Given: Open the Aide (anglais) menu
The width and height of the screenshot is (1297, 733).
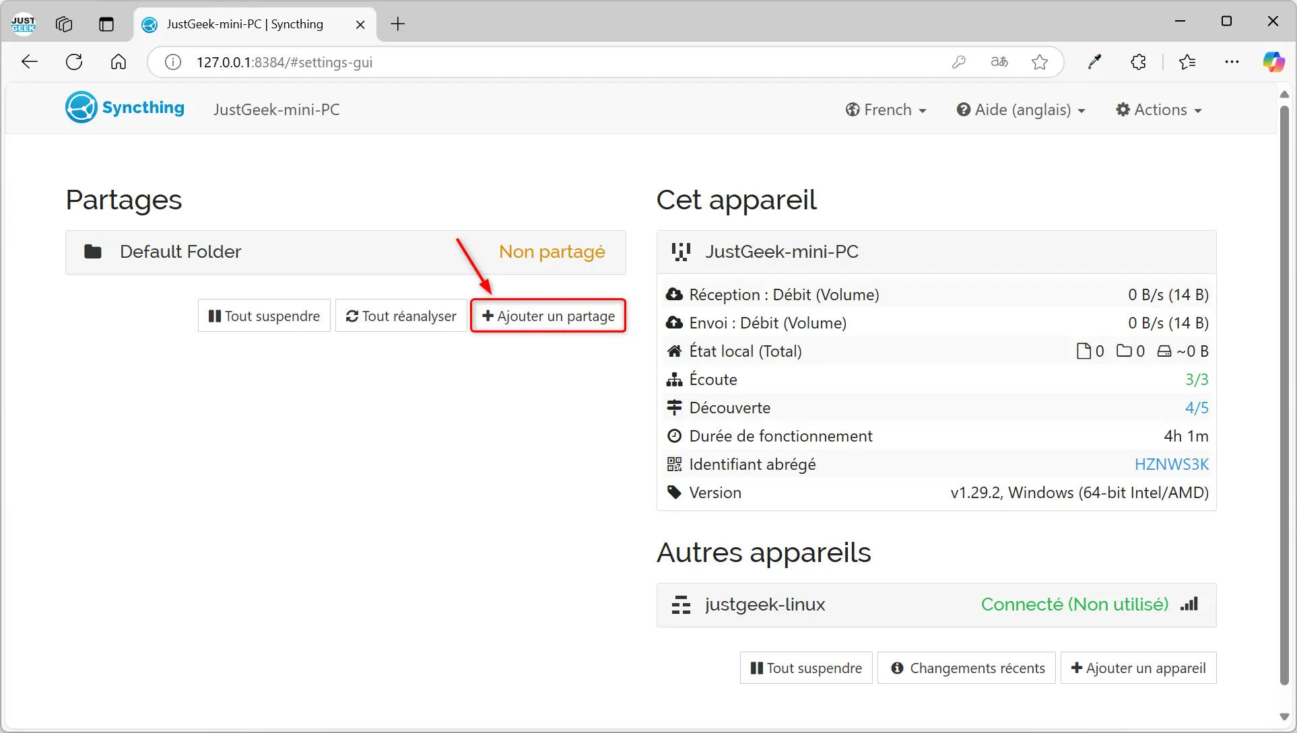Looking at the screenshot, I should pos(1021,110).
